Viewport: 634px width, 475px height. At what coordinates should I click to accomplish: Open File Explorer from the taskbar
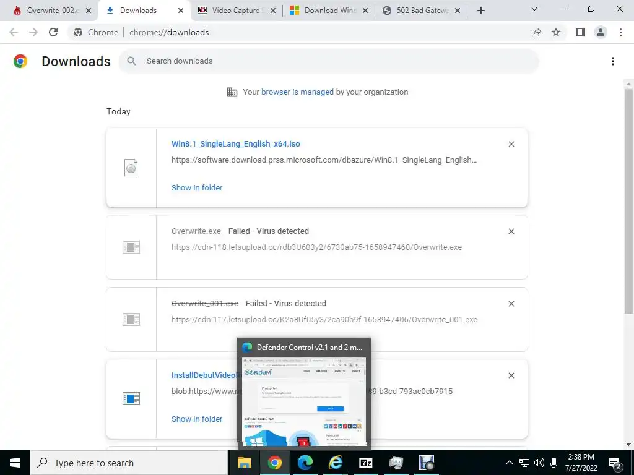point(244,463)
